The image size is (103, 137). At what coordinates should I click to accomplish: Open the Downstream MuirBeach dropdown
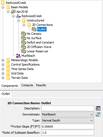68,114
